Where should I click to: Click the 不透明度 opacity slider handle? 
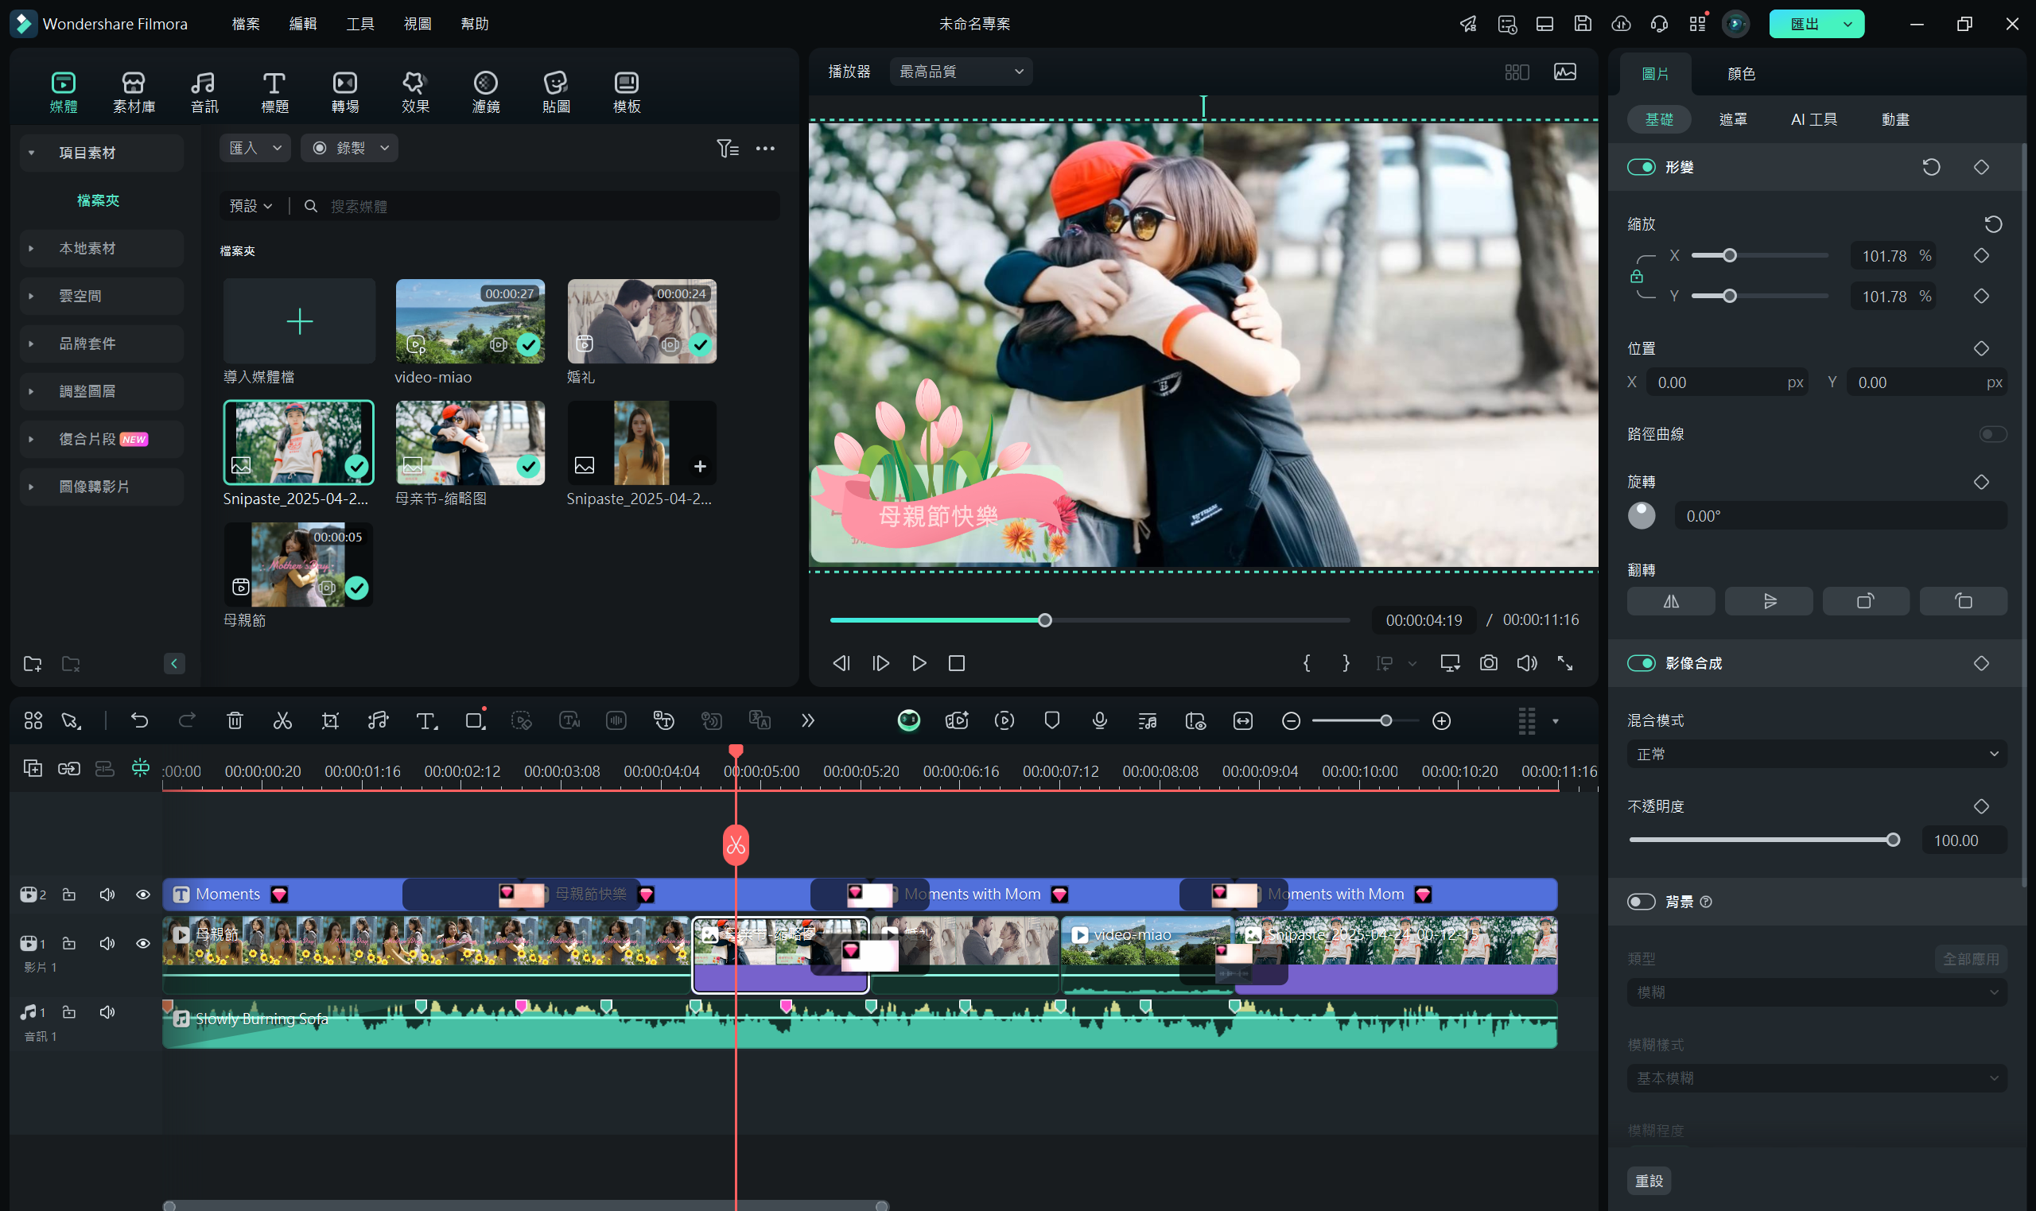click(1892, 840)
